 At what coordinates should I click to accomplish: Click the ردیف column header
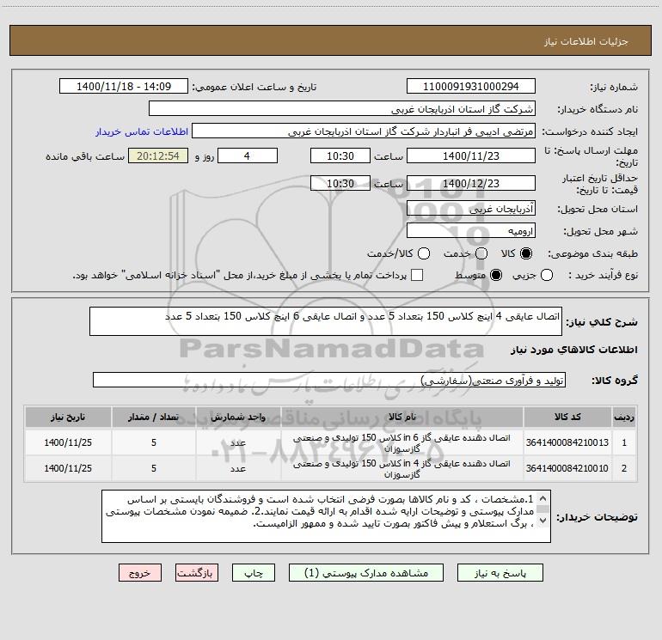point(623,417)
